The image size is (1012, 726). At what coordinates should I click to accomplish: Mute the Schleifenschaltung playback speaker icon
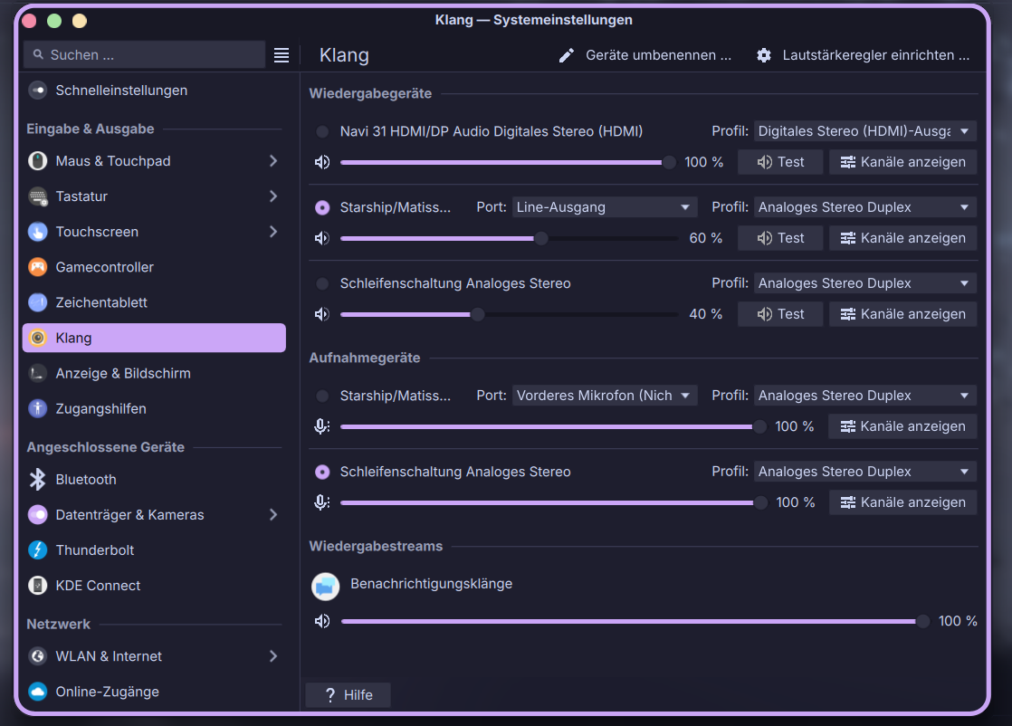point(322,314)
